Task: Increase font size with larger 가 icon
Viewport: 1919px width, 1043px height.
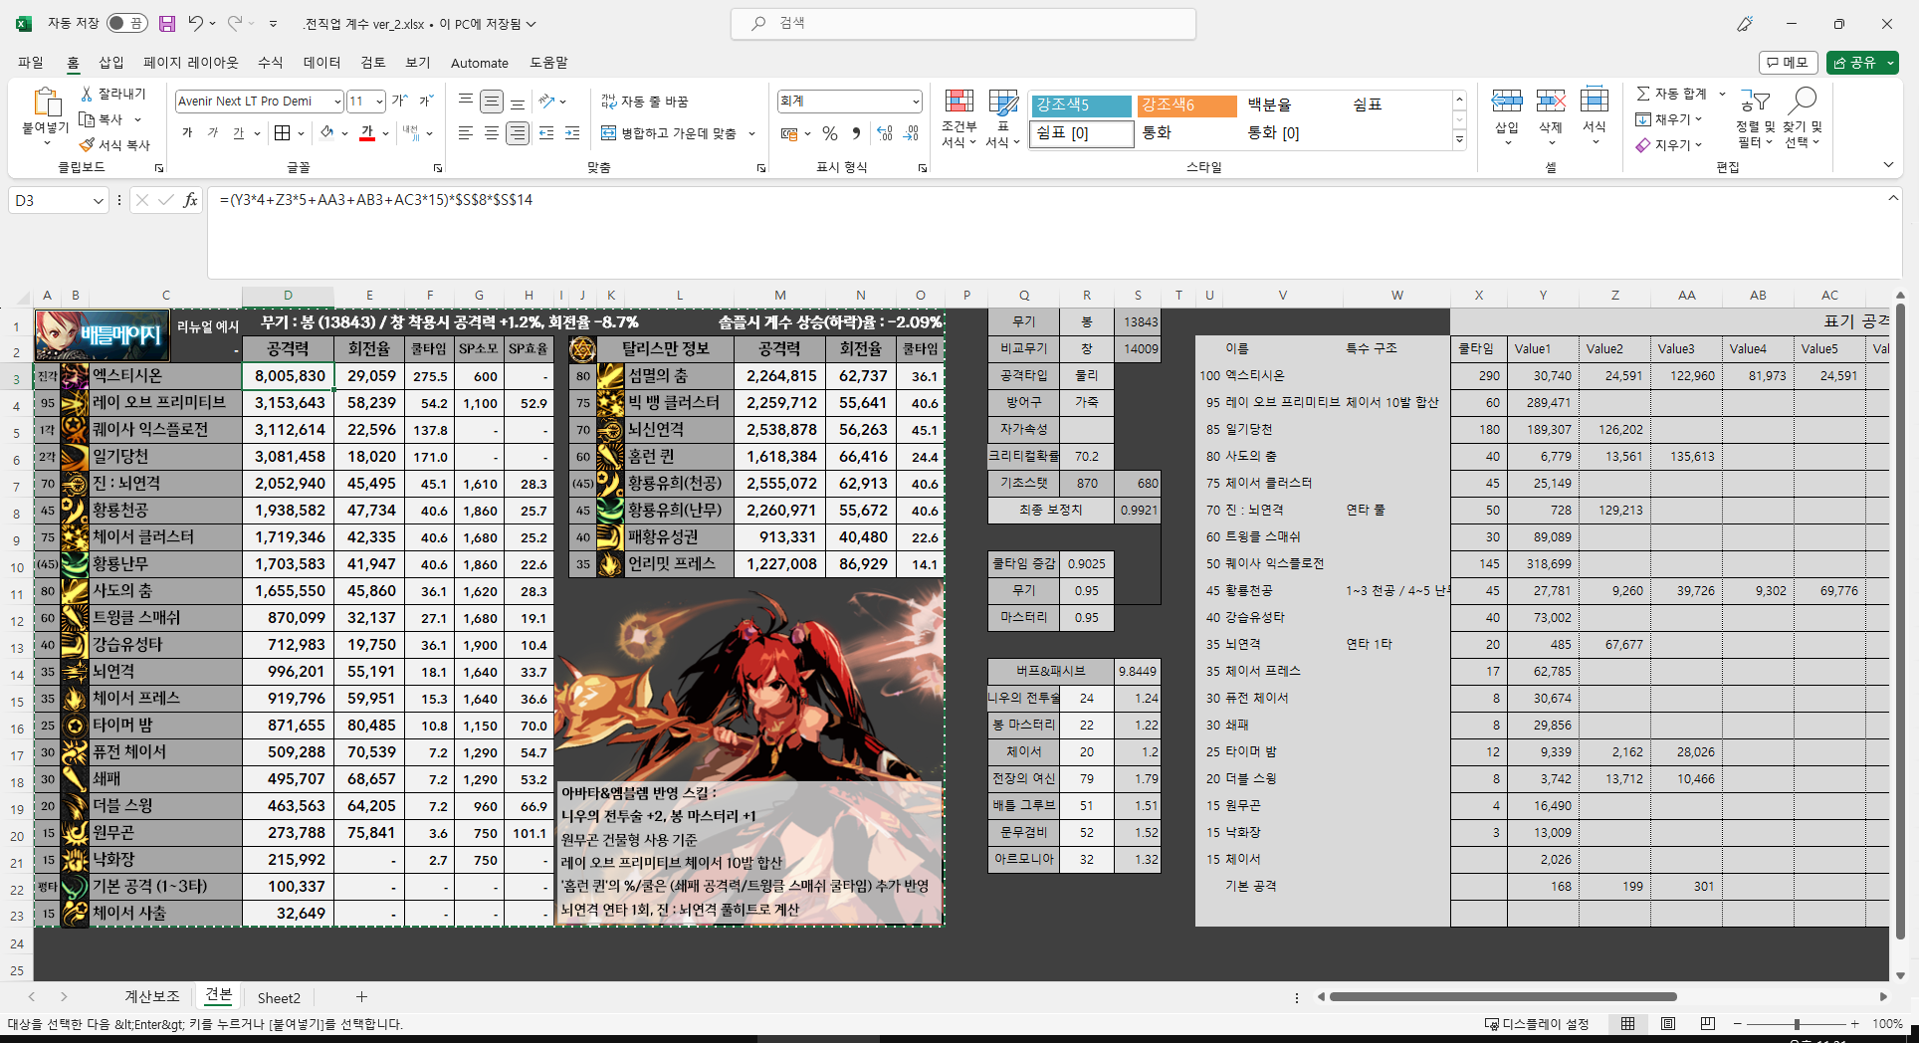Action: click(x=399, y=101)
